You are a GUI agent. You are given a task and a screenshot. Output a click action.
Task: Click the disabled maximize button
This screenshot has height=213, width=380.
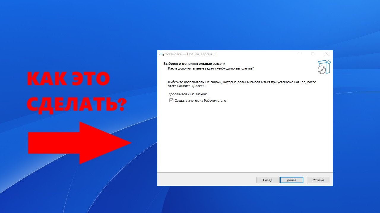tap(313, 54)
